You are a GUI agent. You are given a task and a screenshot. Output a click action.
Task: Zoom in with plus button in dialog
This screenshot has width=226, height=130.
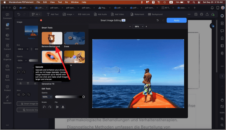pos(146,26)
